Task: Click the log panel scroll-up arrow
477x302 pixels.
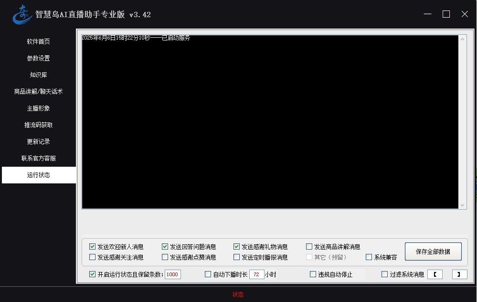Action: pos(462,39)
